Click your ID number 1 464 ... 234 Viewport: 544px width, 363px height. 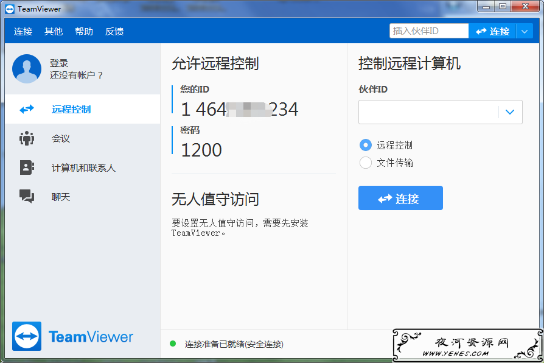[x=239, y=110]
